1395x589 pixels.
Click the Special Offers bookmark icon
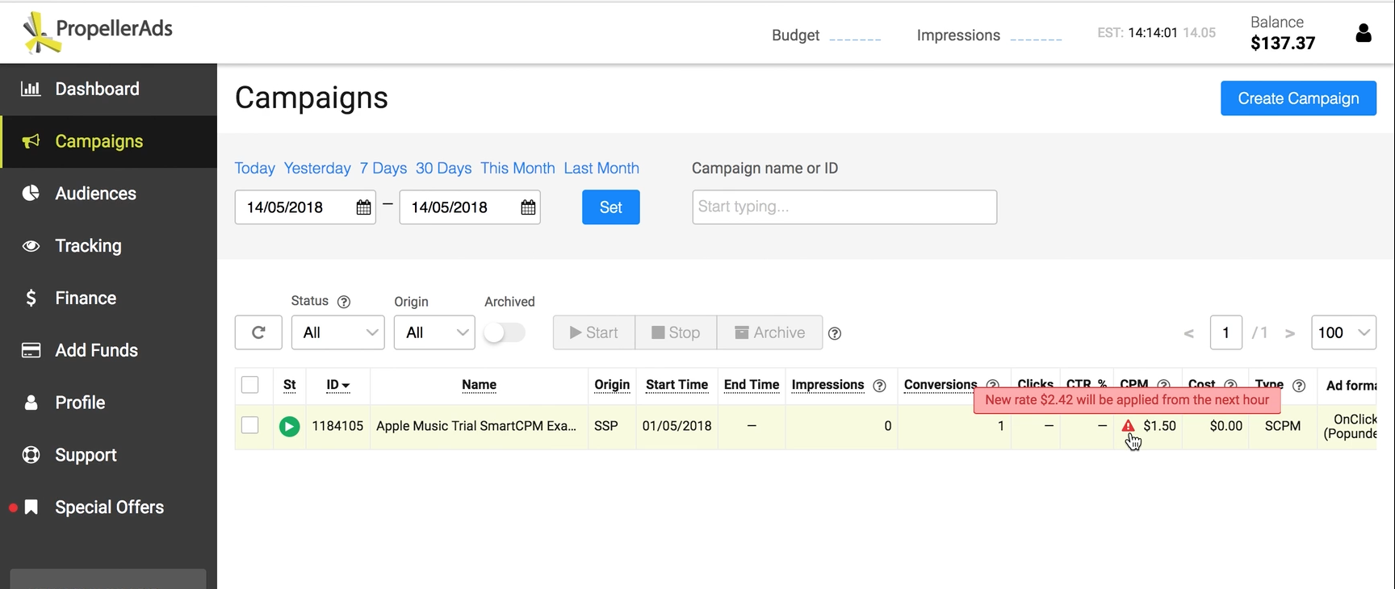pyautogui.click(x=31, y=507)
